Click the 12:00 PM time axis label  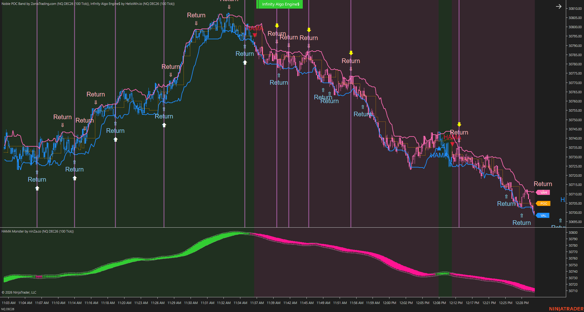pos(389,303)
